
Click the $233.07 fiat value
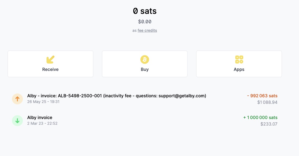269,124
